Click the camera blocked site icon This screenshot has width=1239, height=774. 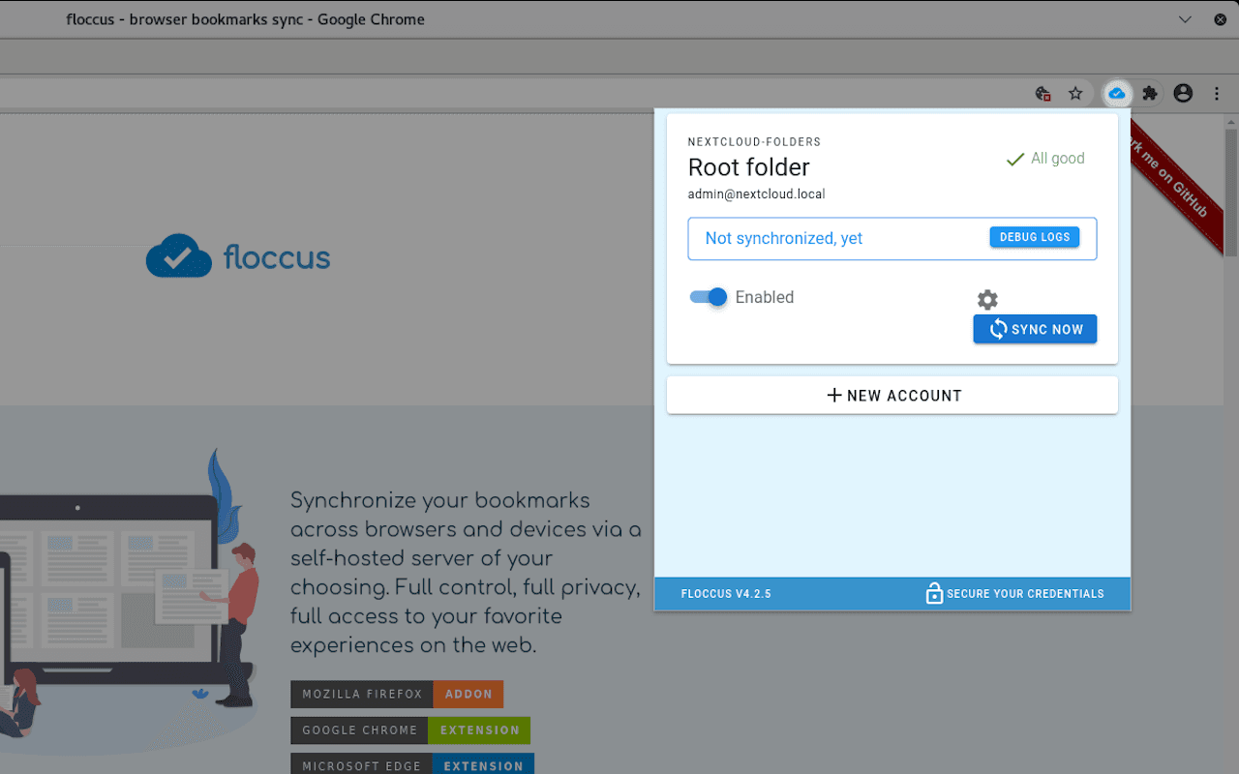tap(1043, 94)
